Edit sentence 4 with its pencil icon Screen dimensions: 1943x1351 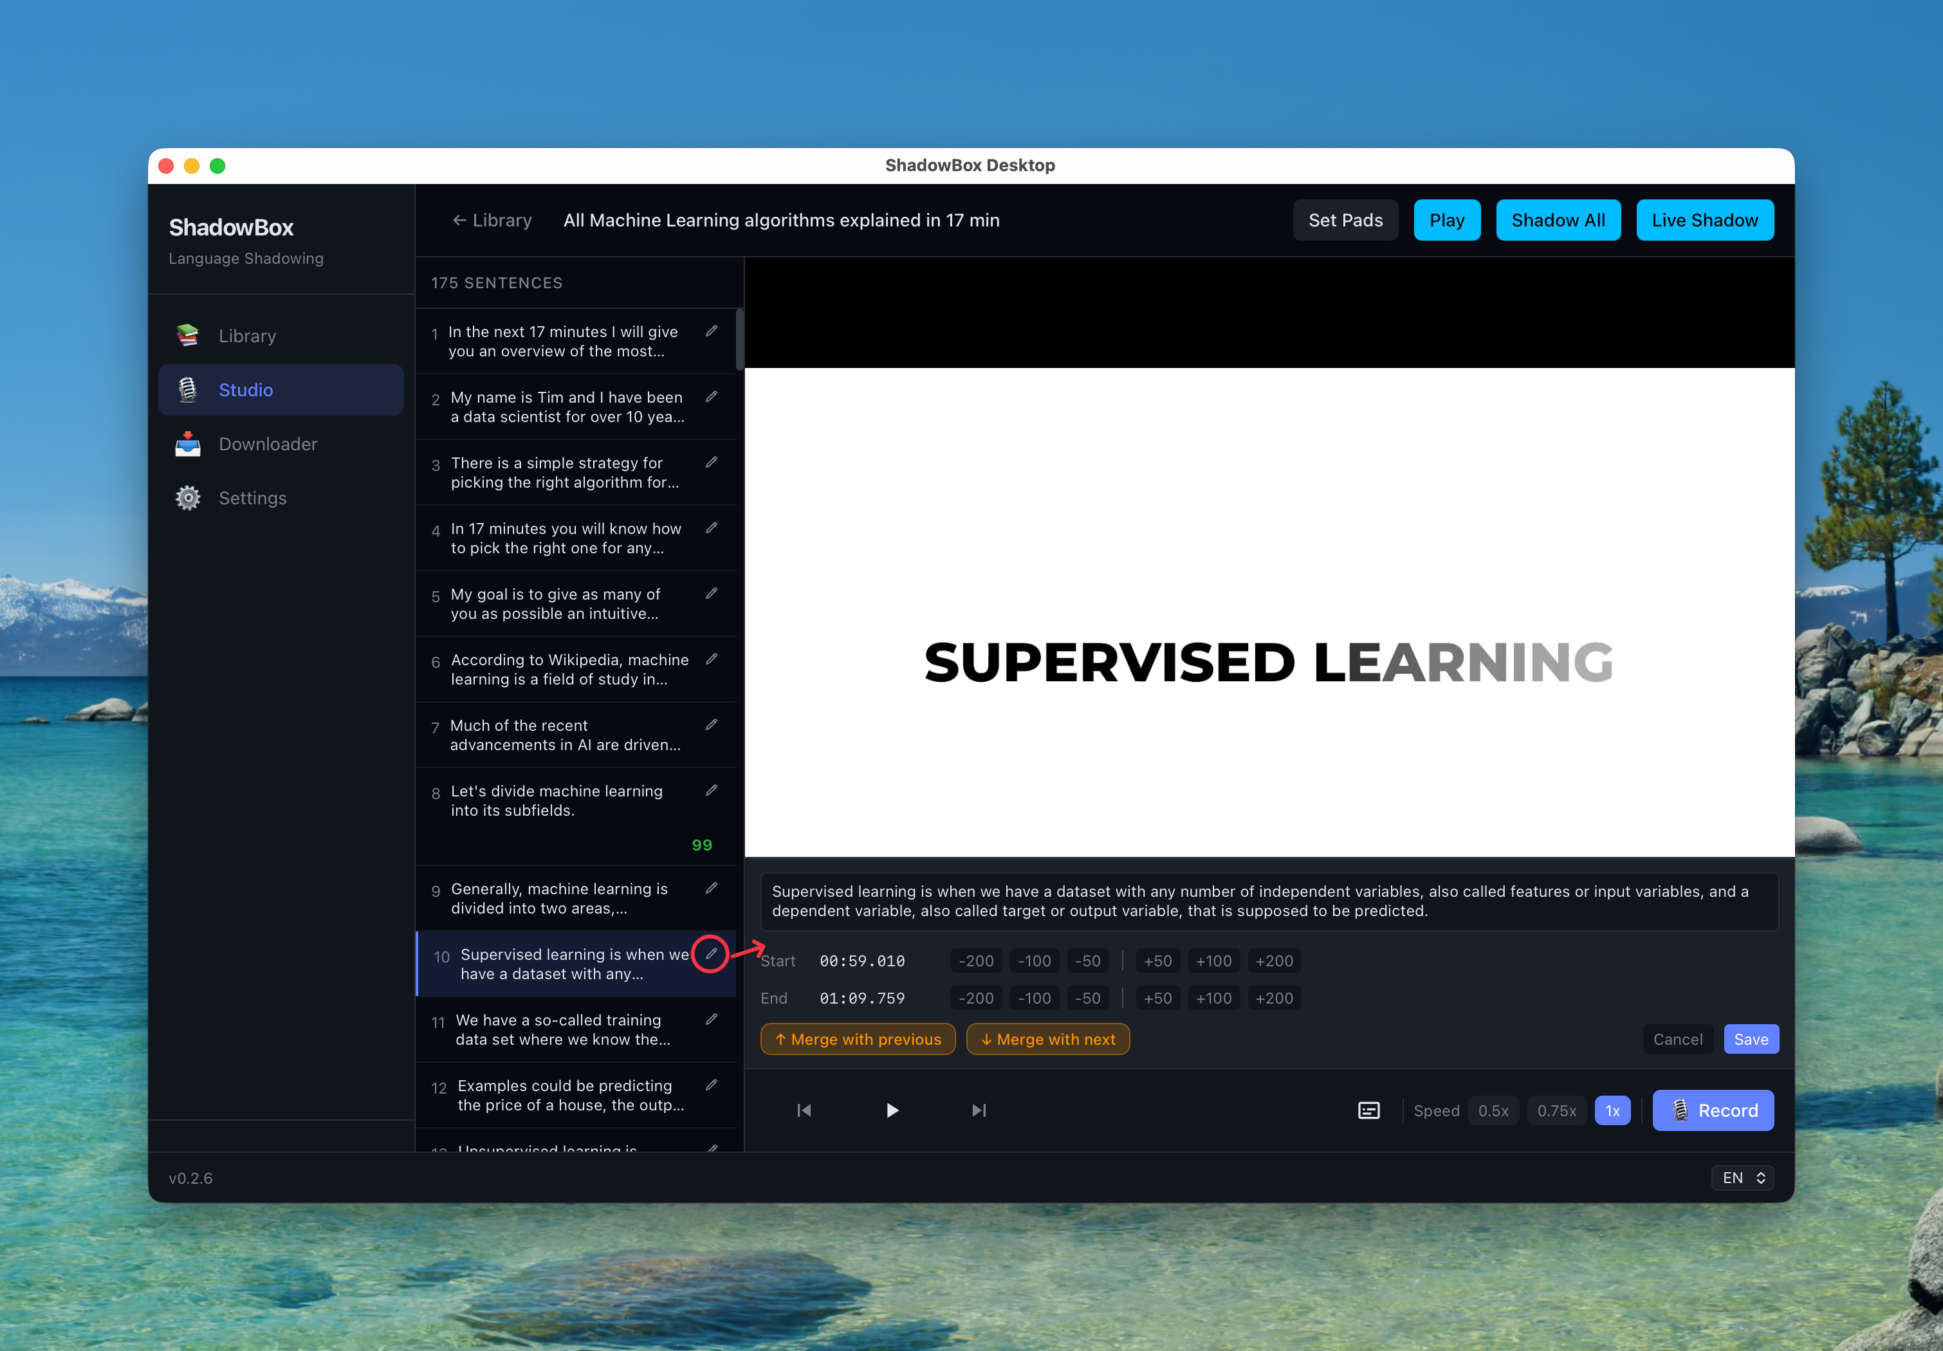click(712, 528)
